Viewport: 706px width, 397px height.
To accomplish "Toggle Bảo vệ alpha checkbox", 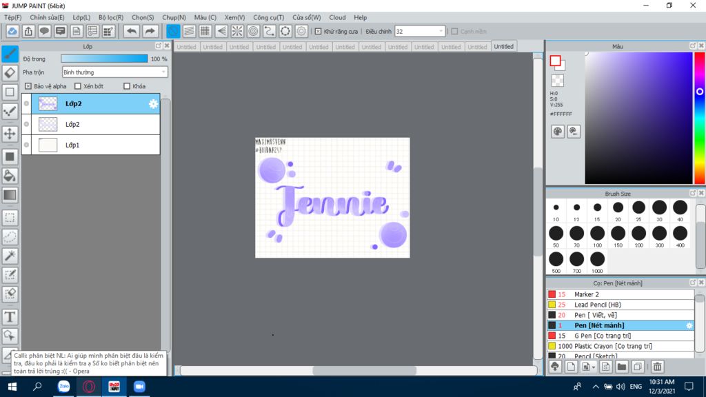I will click(x=28, y=86).
